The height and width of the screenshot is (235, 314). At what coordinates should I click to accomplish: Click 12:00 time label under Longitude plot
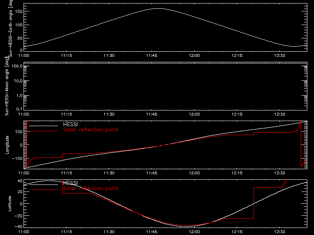click(194, 173)
